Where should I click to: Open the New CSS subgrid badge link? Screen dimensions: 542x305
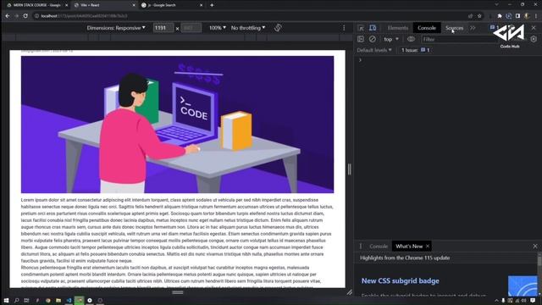(401, 280)
